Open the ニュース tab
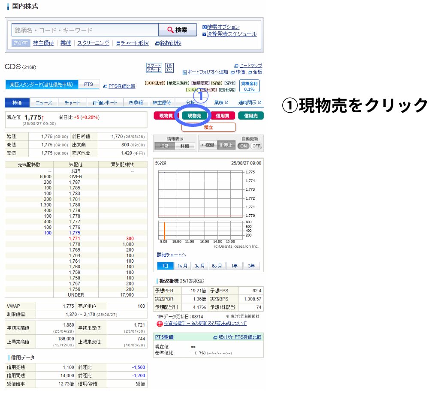 44,103
